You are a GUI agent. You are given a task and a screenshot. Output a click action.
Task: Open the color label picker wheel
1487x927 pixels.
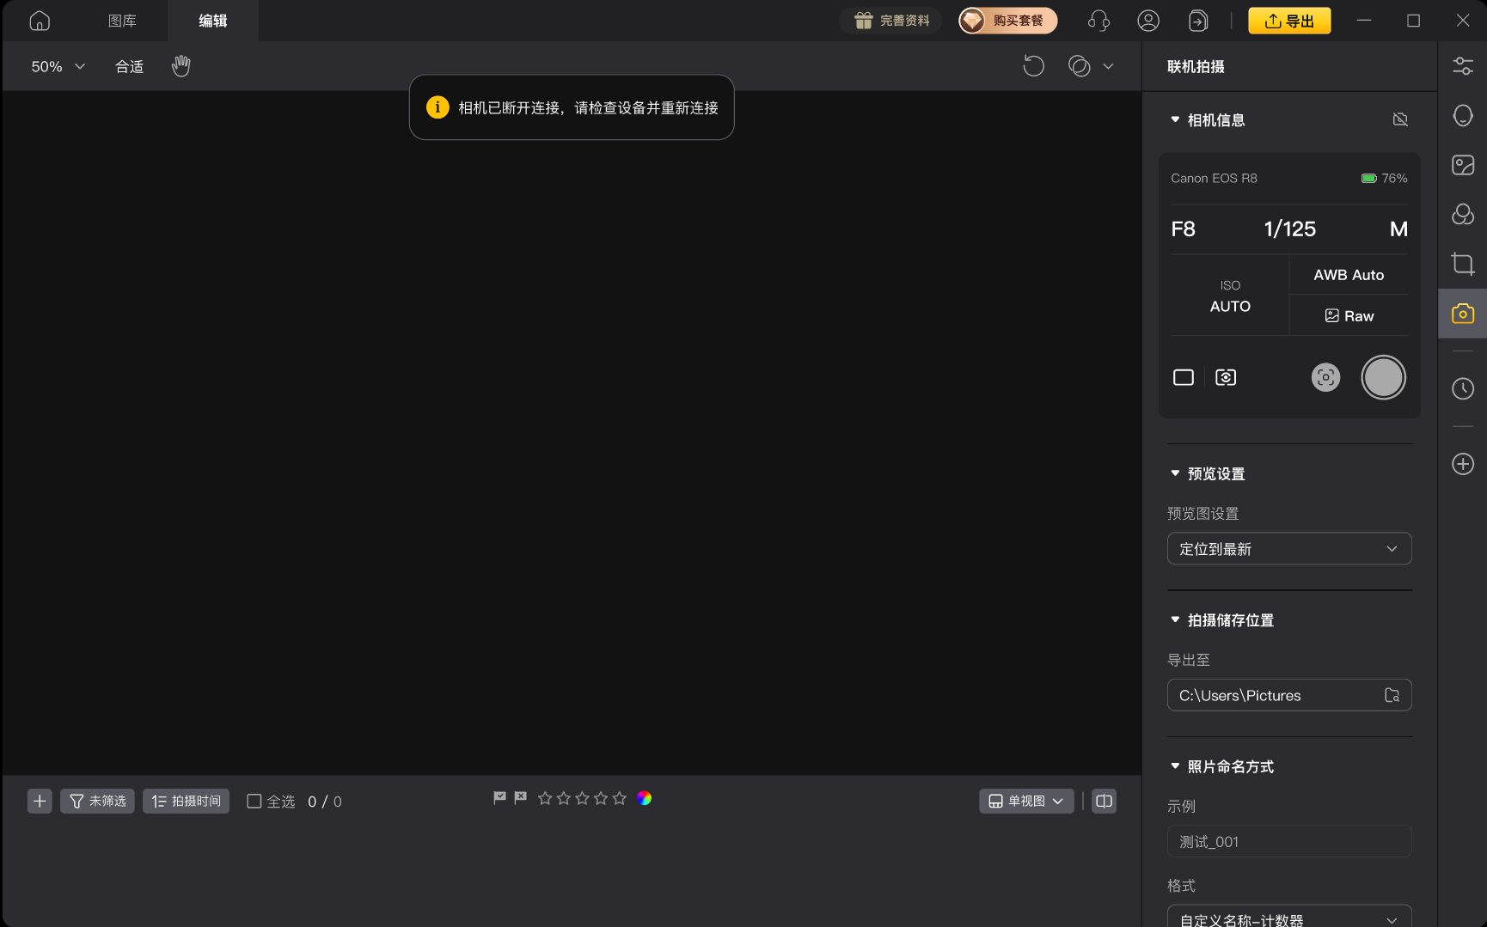click(644, 798)
